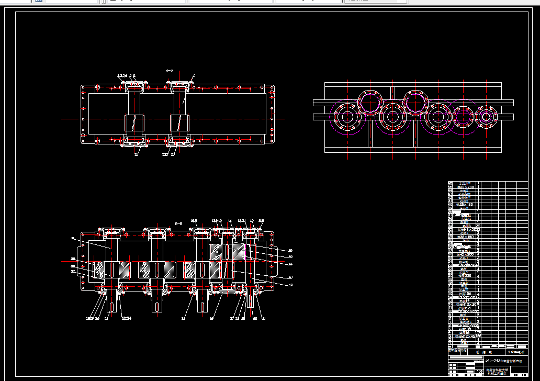The width and height of the screenshot is (540, 381).
Task: Open the layer dropdown beside the layer icon
Action: [x=72, y=1]
